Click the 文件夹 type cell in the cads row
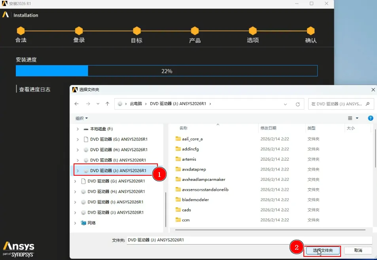377x260 pixels. click(x=313, y=210)
